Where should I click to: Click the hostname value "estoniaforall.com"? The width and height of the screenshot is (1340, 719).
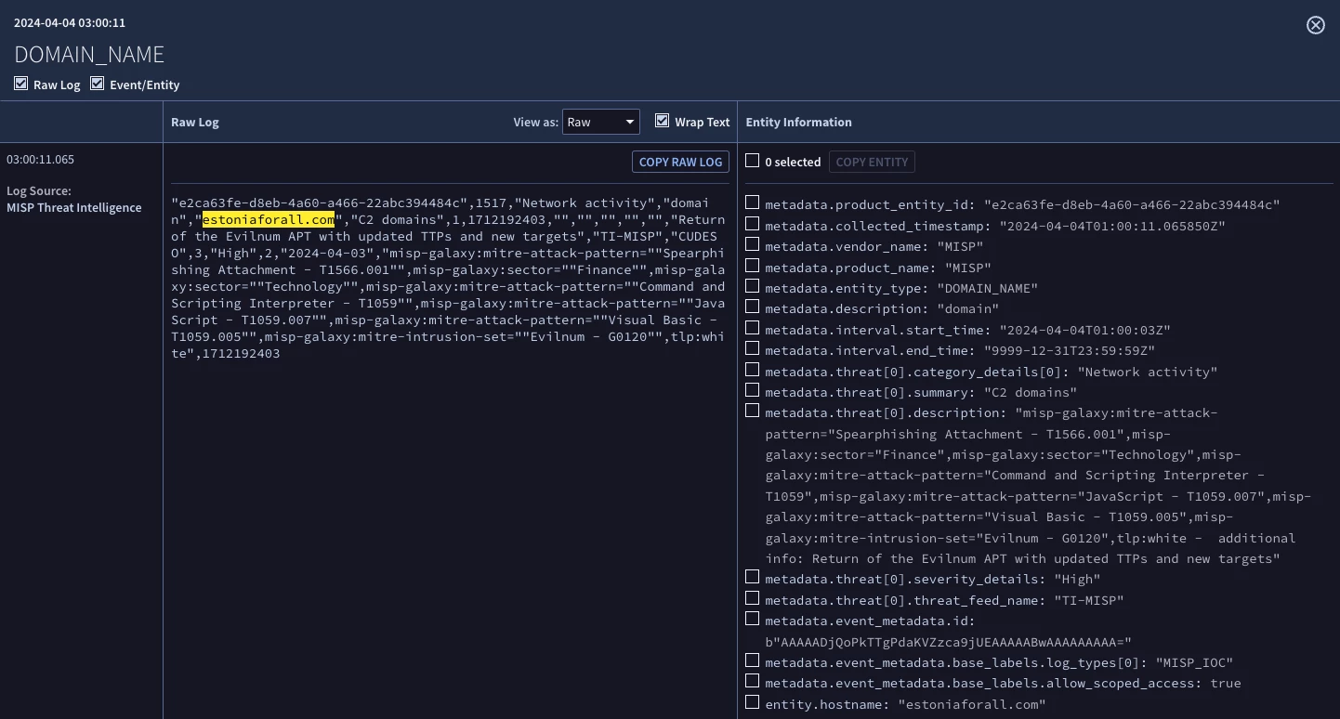[x=972, y=704]
